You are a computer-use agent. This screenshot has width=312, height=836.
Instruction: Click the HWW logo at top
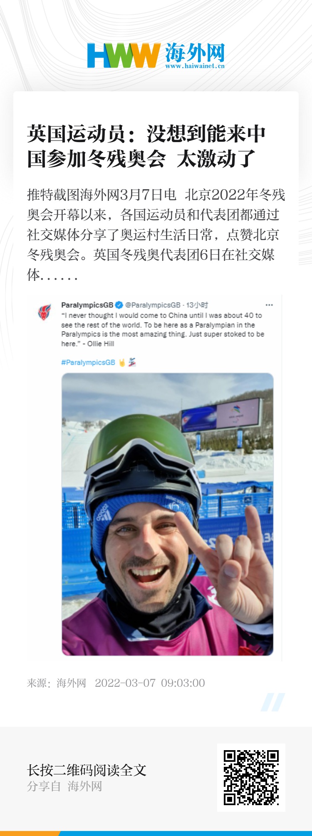tap(124, 55)
